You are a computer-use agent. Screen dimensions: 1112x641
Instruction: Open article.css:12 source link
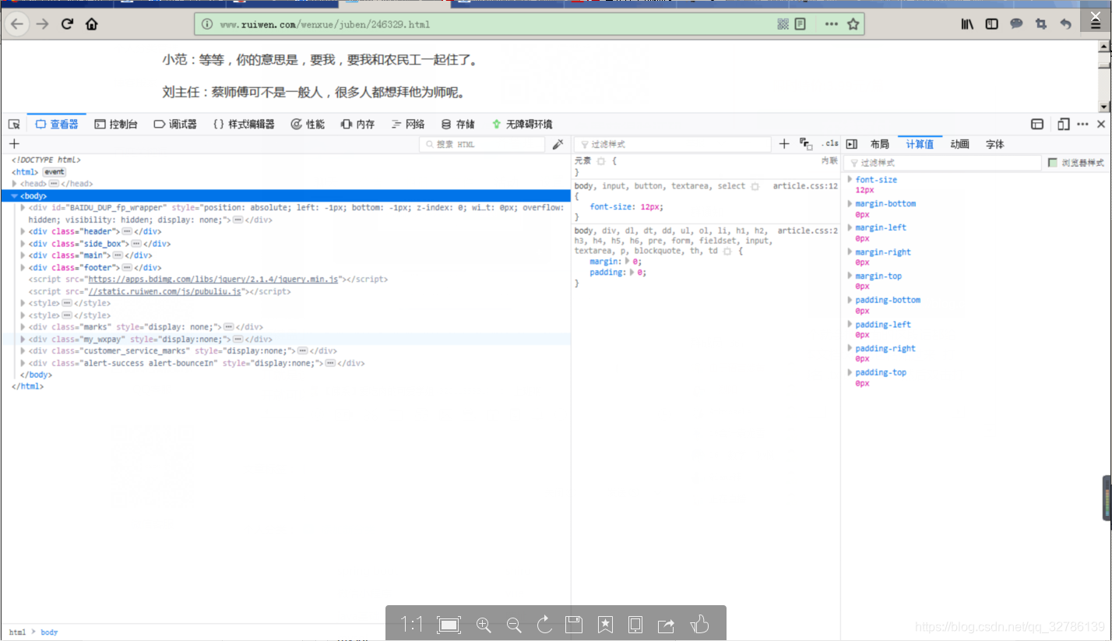(805, 186)
